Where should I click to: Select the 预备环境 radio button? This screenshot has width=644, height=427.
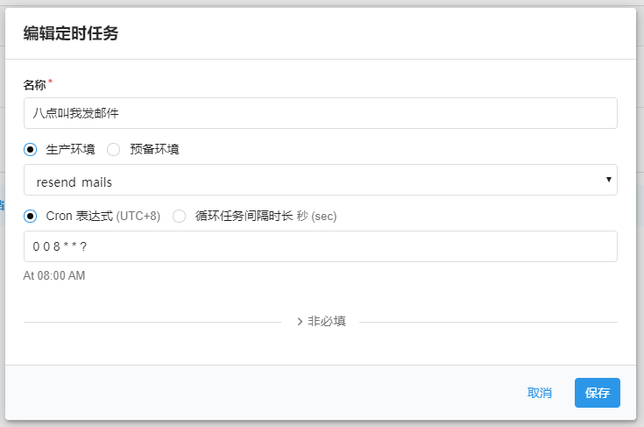coord(113,149)
